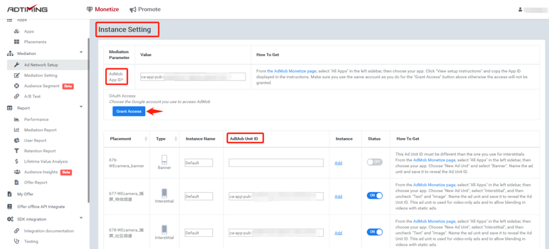Image resolution: width=549 pixels, height=249 pixels.
Task: Collapse the Mediation section chevron
Action: (x=81, y=52)
